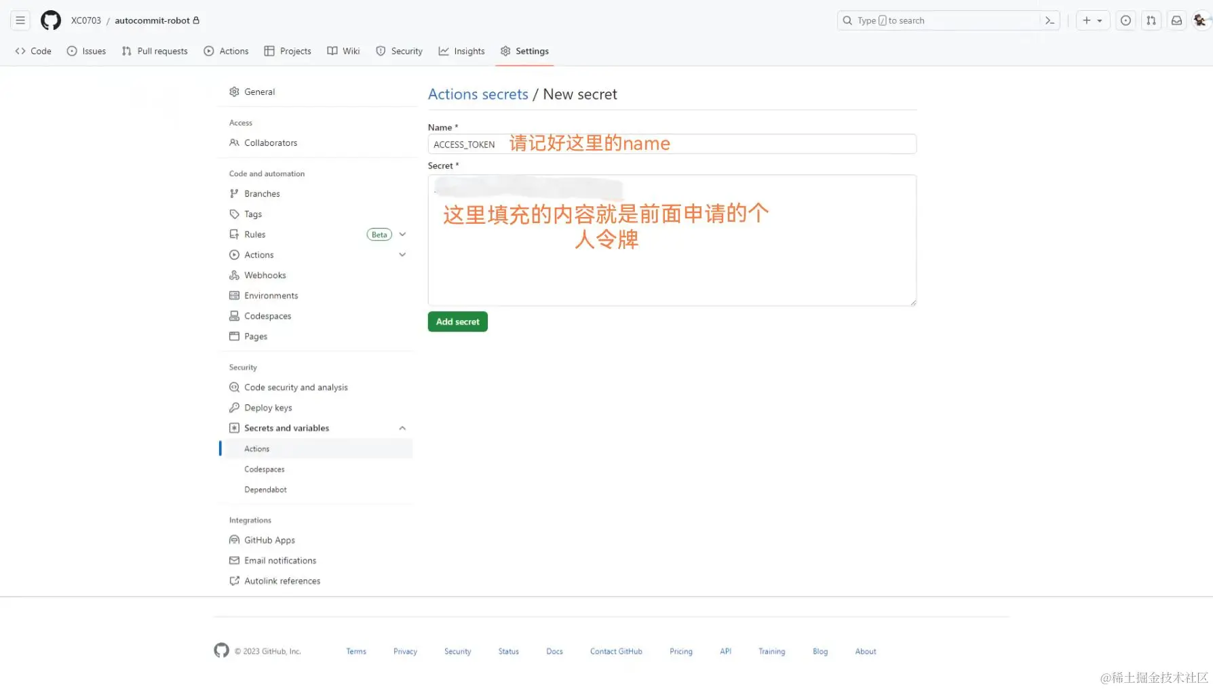Open the Issues inbox icon in header
Screen dimensions: 1213x689
click(1125, 20)
